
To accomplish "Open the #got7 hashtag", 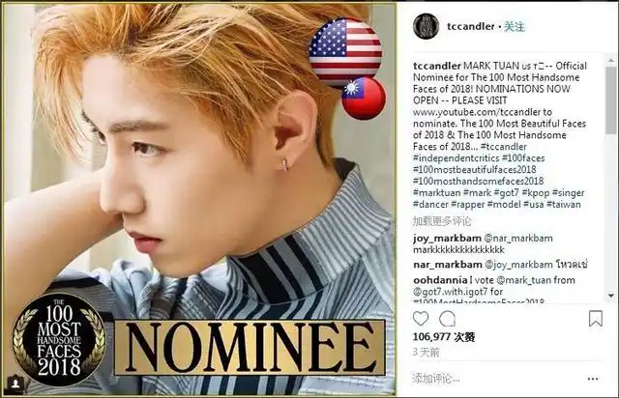I will click(x=507, y=193).
